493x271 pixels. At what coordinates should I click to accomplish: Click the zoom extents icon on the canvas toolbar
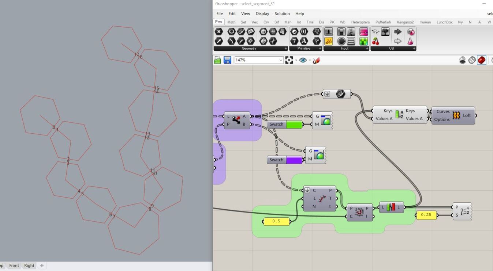[289, 60]
